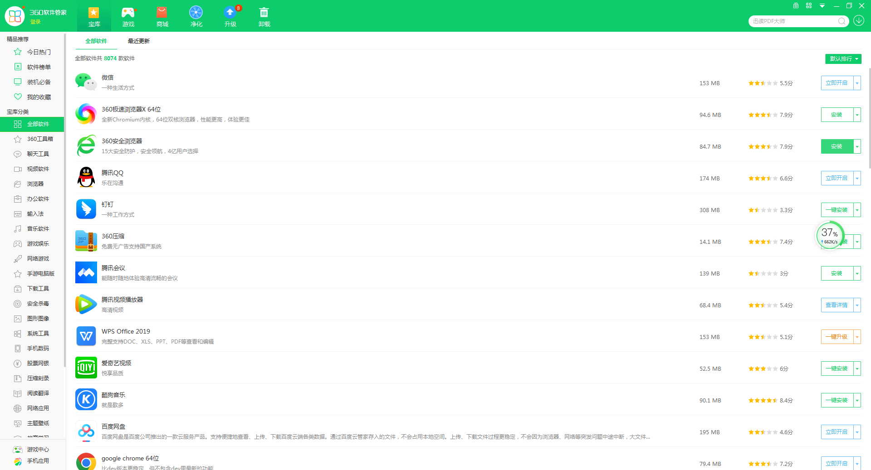Click the sidebar vertical scrollbar

(x=65, y=199)
